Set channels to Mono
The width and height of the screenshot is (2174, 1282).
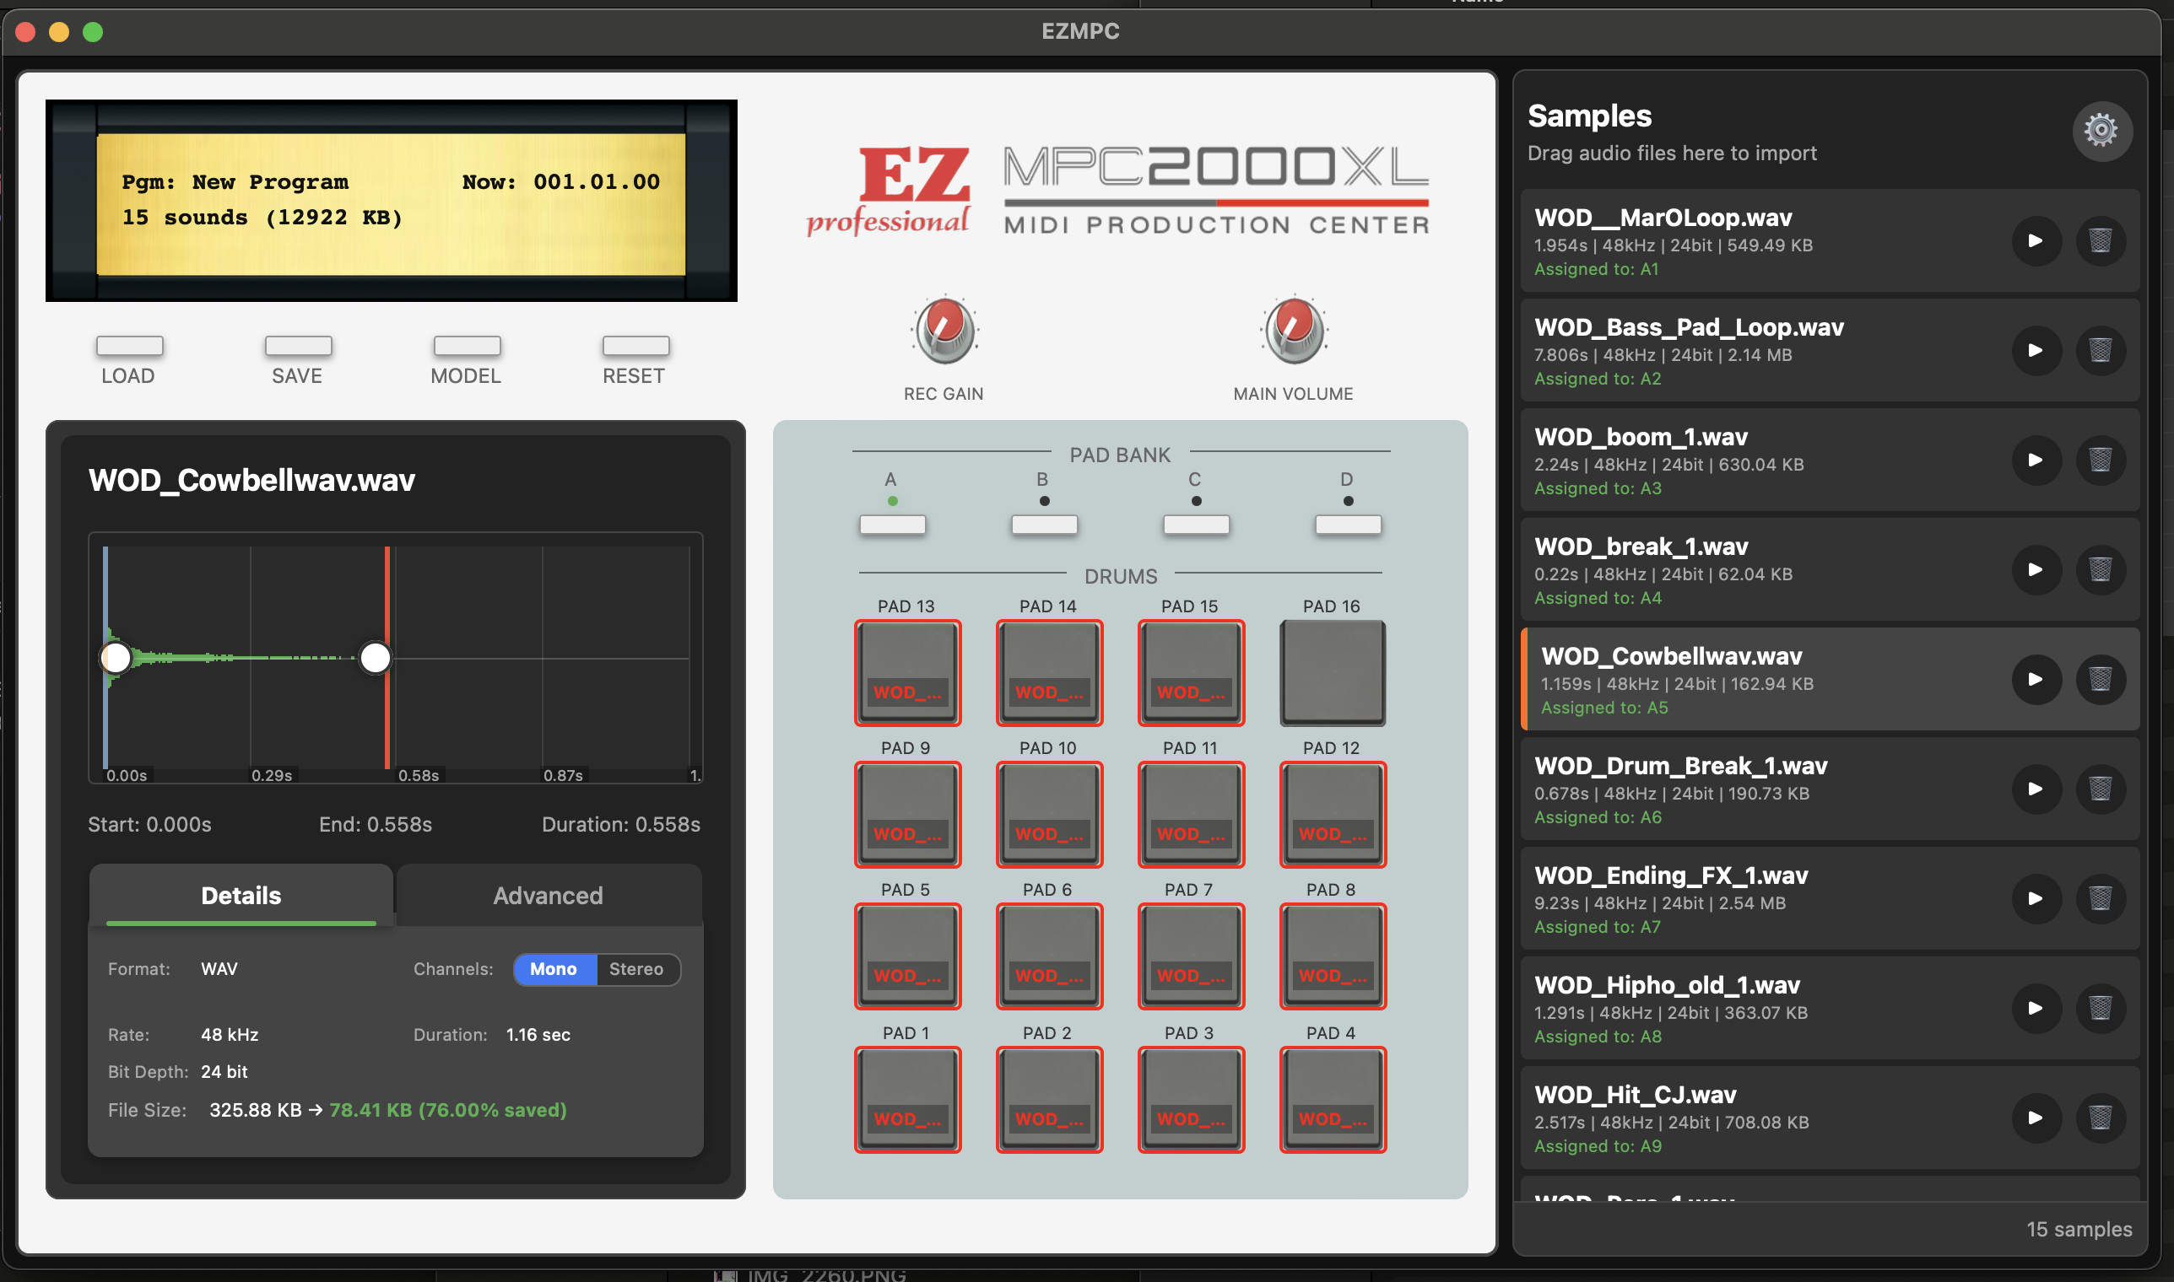point(554,969)
